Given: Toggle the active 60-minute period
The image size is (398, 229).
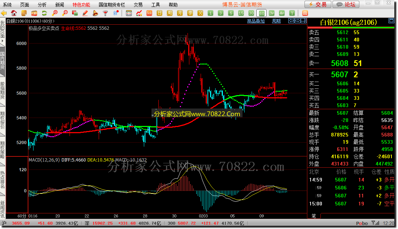Looking at the screenshot, I should pyautogui.click(x=261, y=13).
